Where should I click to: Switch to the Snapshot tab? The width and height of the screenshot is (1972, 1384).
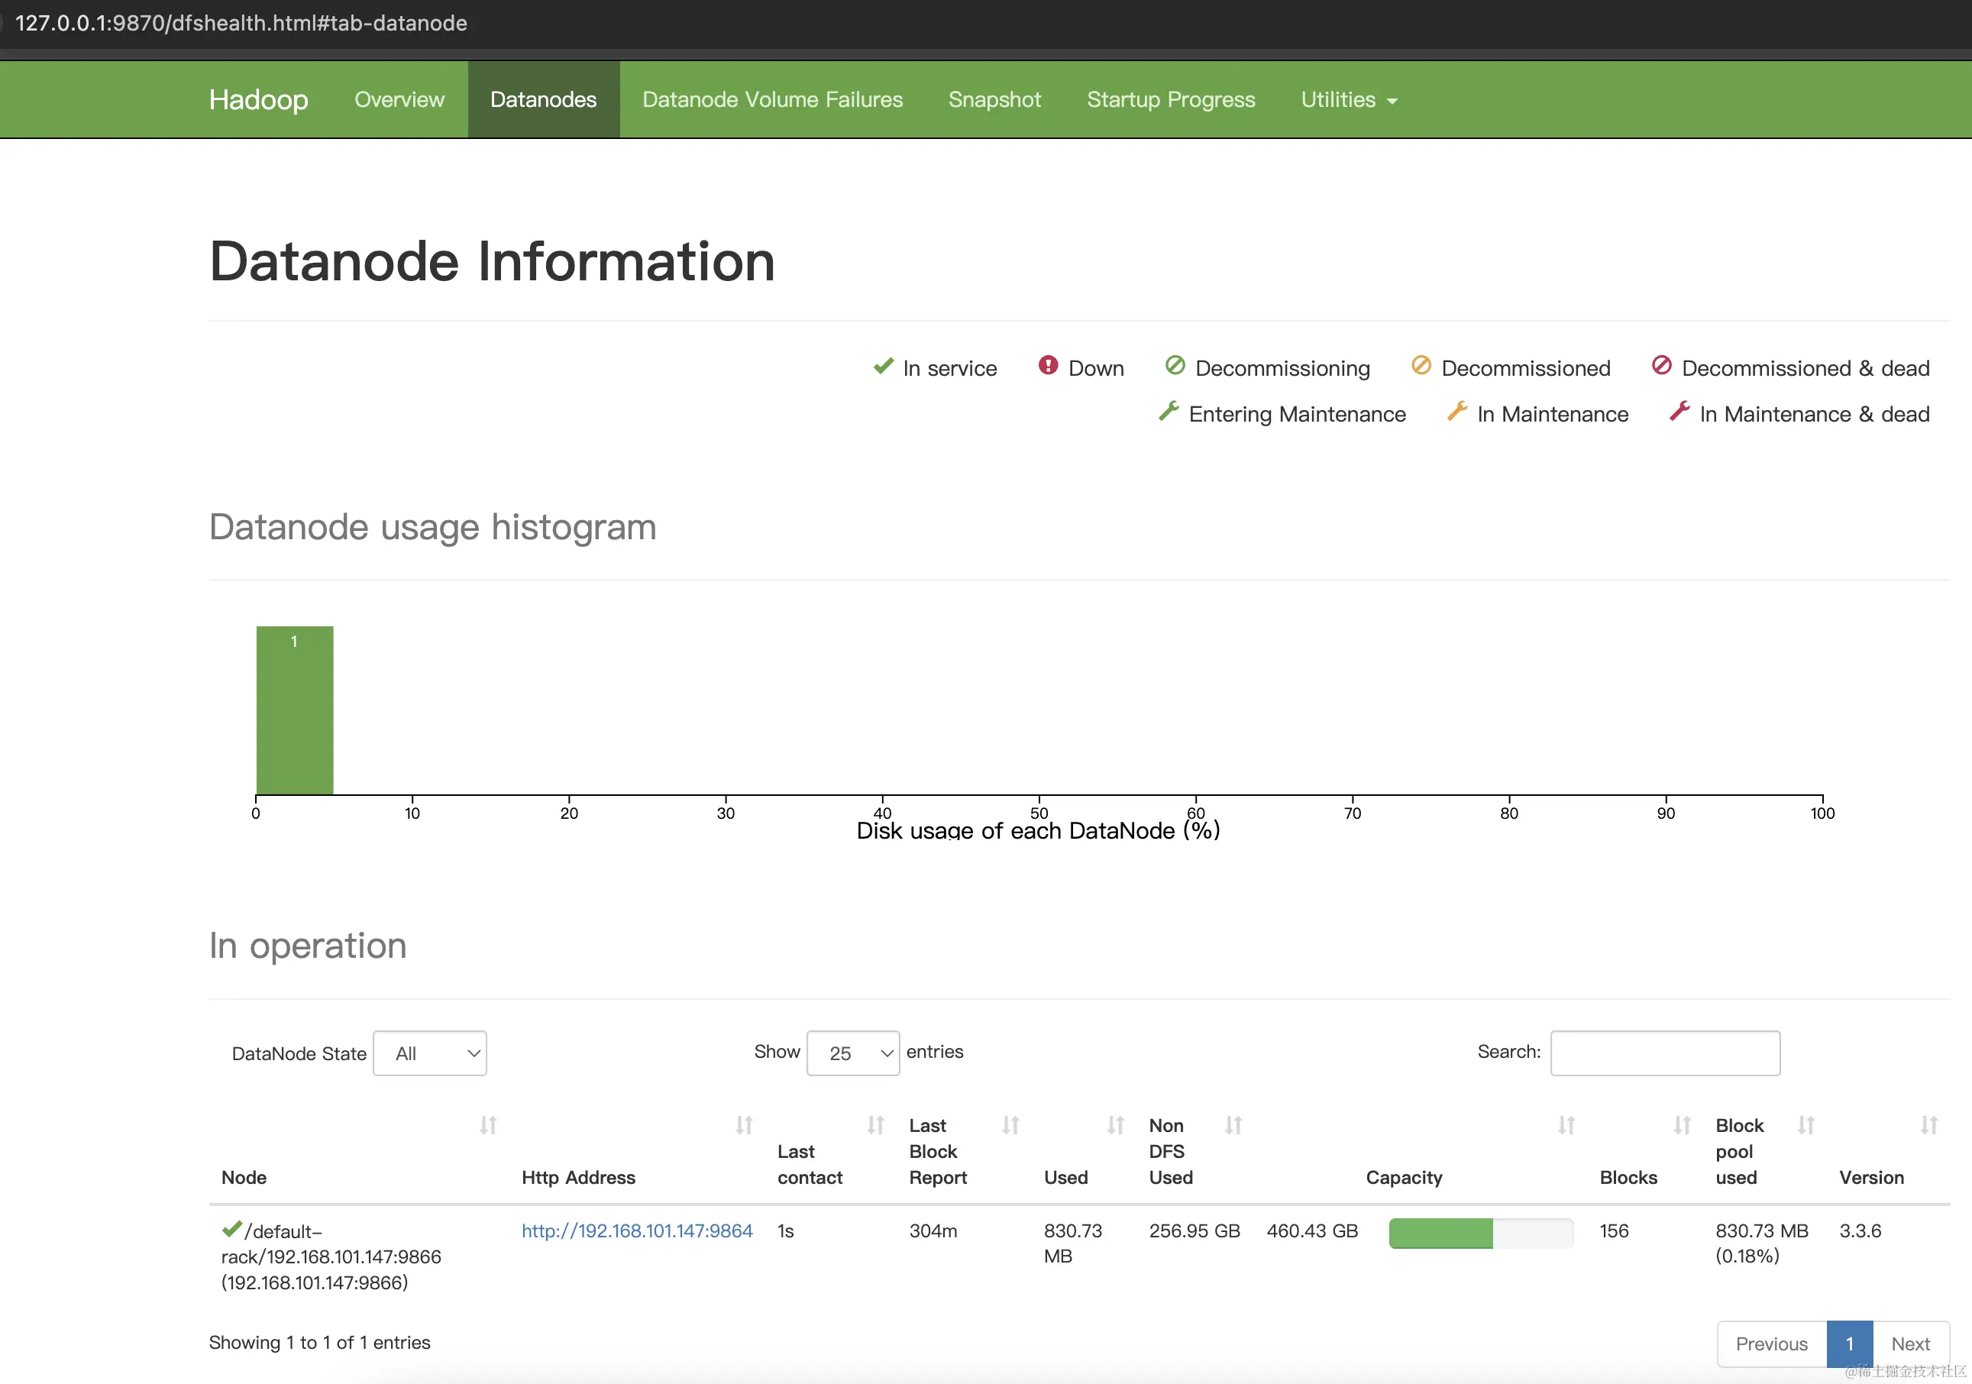point(994,99)
